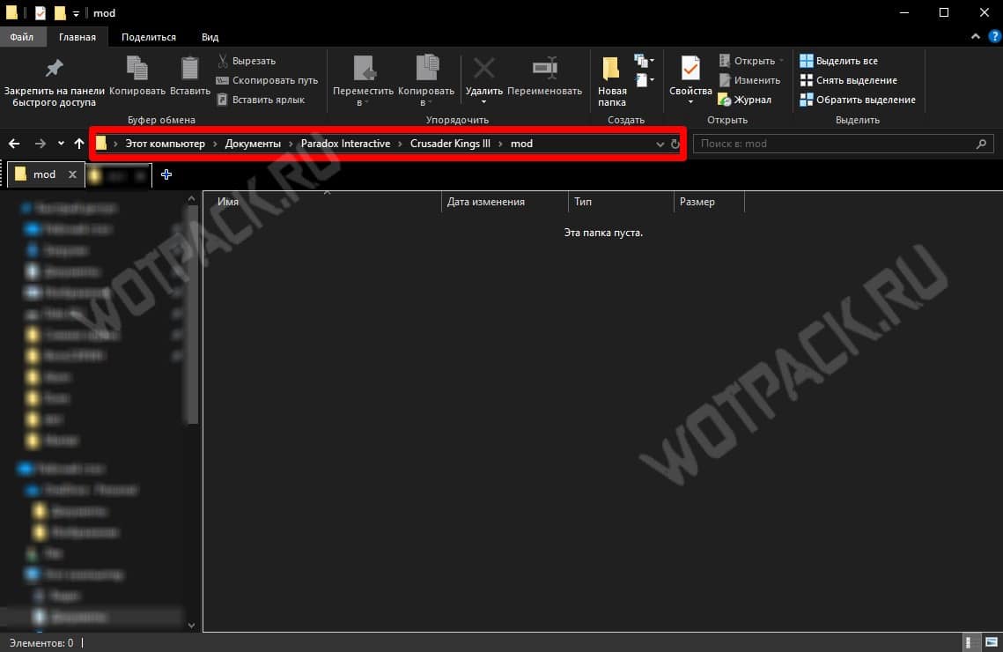Image resolution: width=1003 pixels, height=652 pixels.
Task: Click Pin to Quick Access pushpin icon
Action: tap(54, 69)
